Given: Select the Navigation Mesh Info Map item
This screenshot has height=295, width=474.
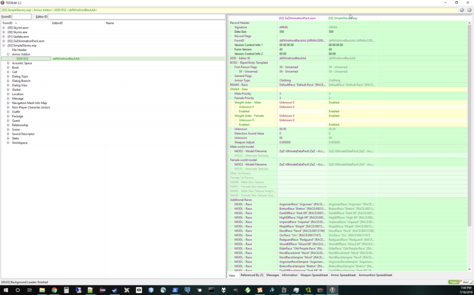Looking at the screenshot, I should pos(29,103).
